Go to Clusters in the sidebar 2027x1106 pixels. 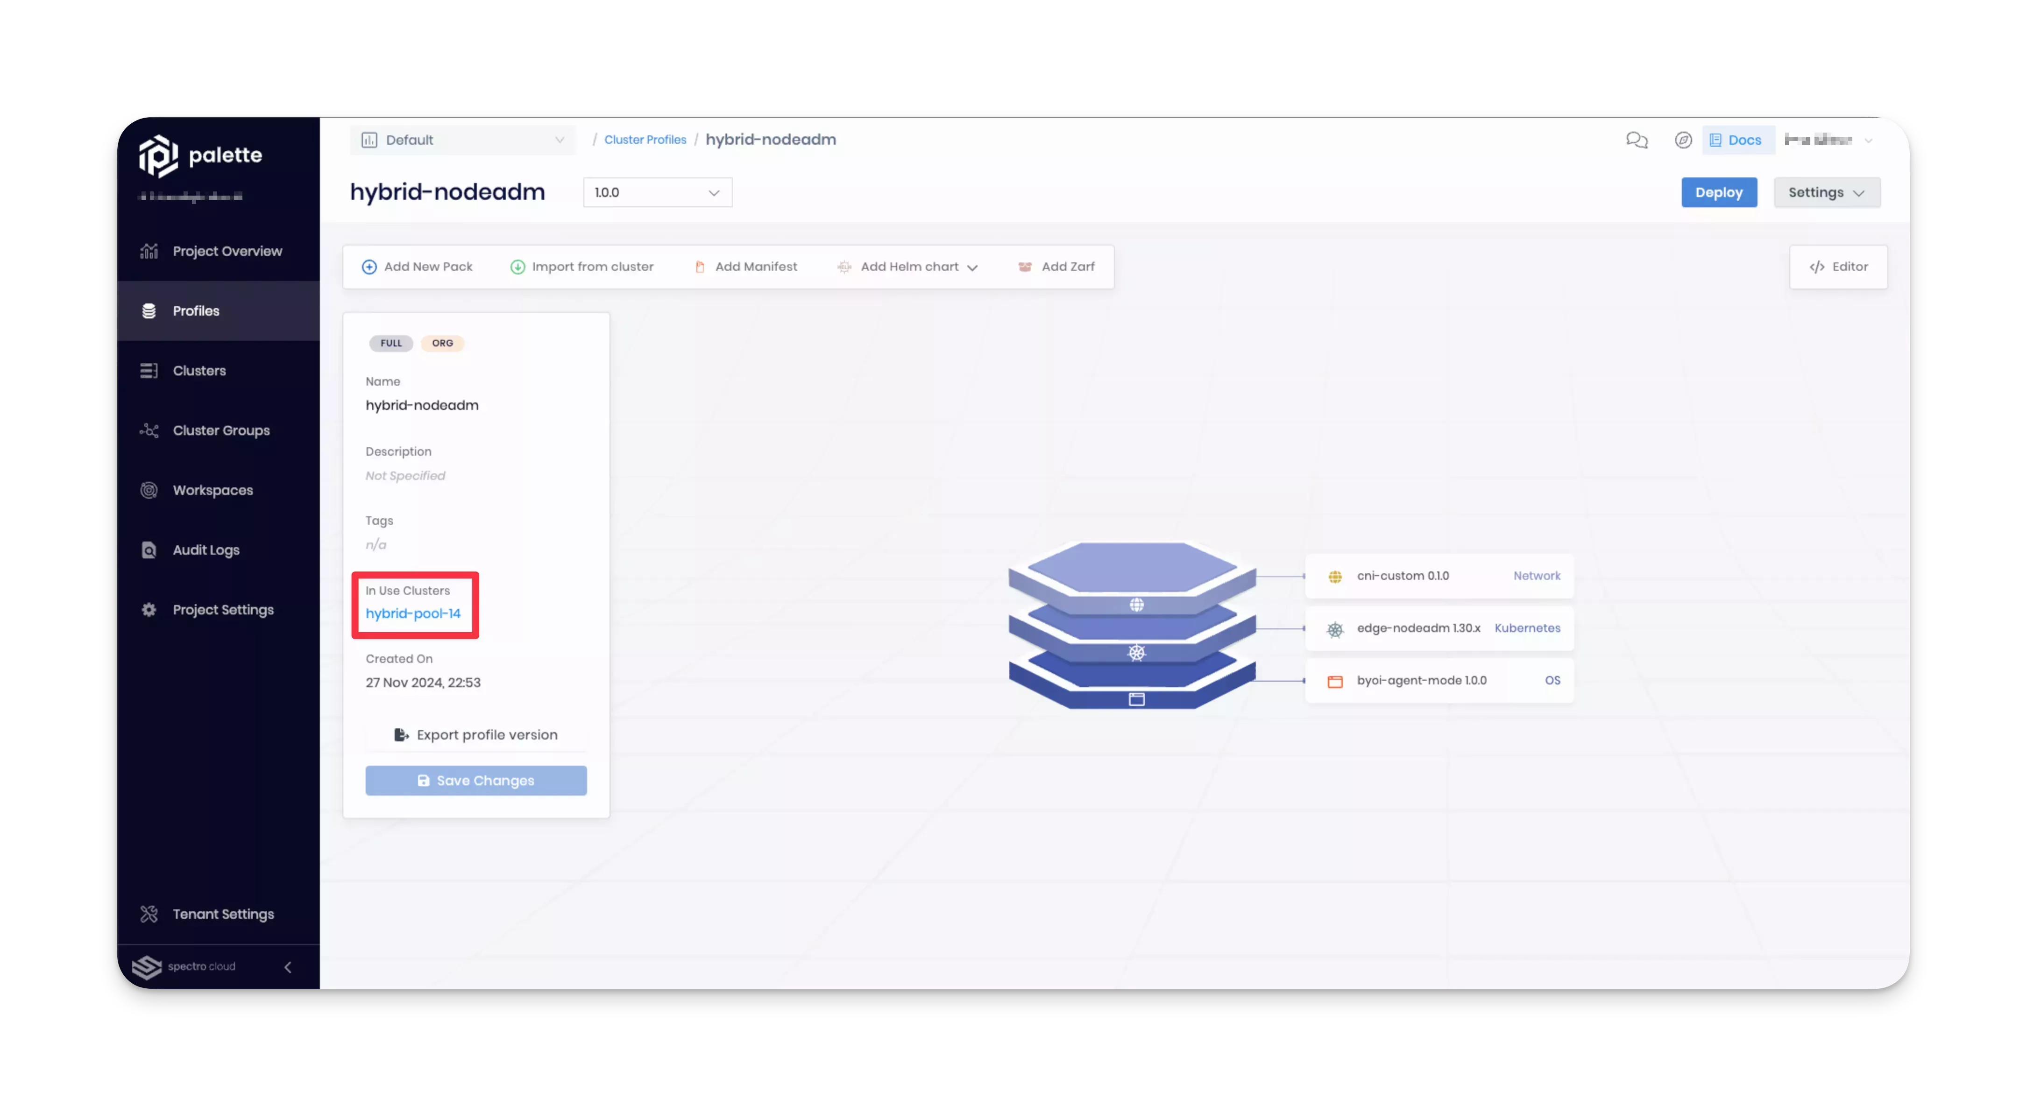point(199,371)
